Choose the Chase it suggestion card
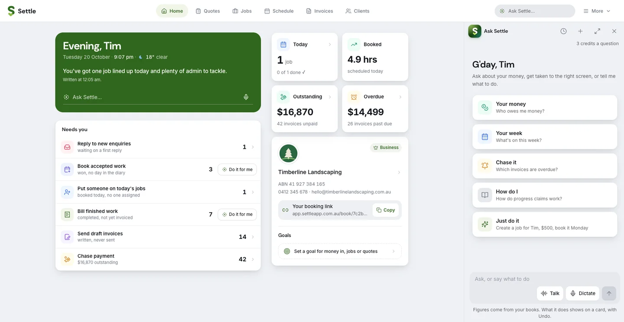Viewport: 624px width, 322px height. click(x=545, y=166)
